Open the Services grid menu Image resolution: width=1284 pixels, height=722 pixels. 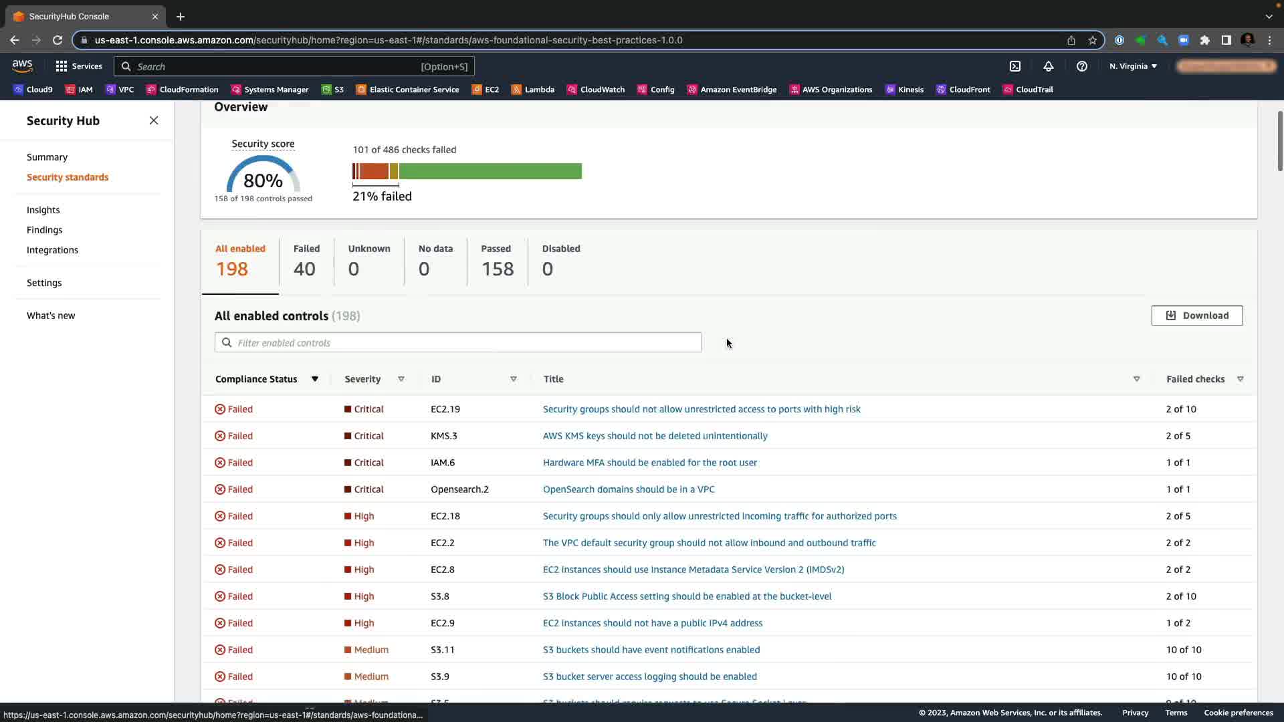click(x=78, y=66)
